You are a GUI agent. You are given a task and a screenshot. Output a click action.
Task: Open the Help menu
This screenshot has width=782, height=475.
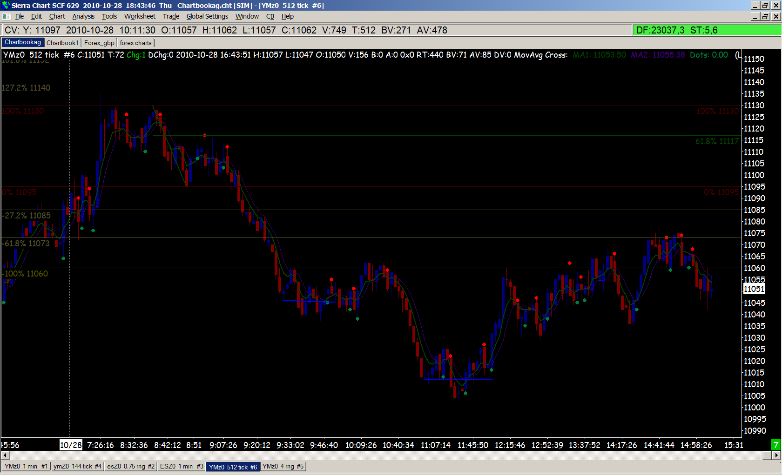click(x=287, y=16)
